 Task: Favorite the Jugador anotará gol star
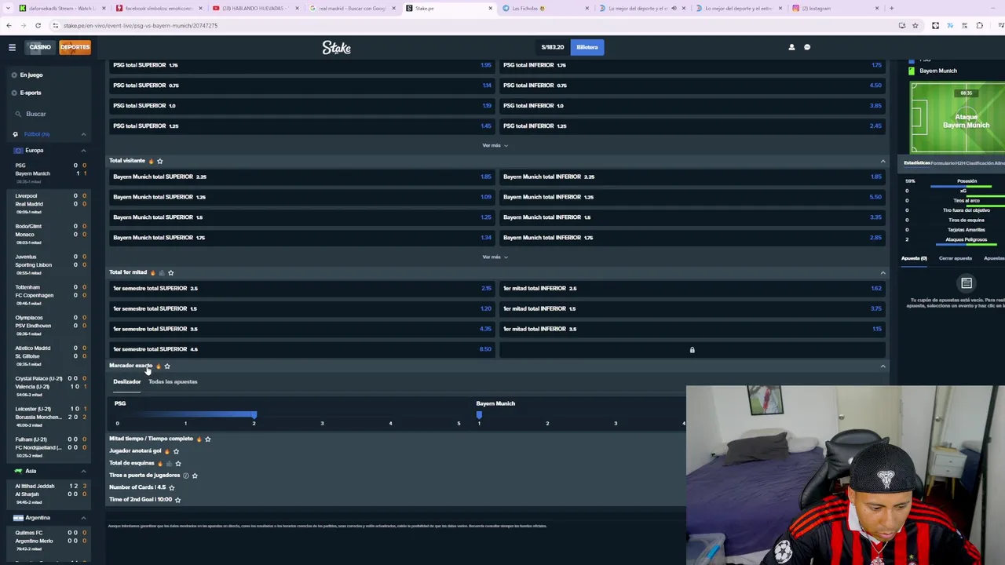176,451
